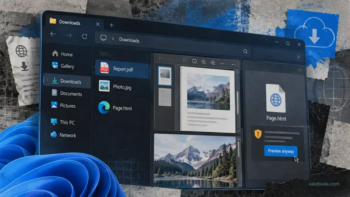Expand the Network node
The width and height of the screenshot is (350, 197).
pos(46,134)
